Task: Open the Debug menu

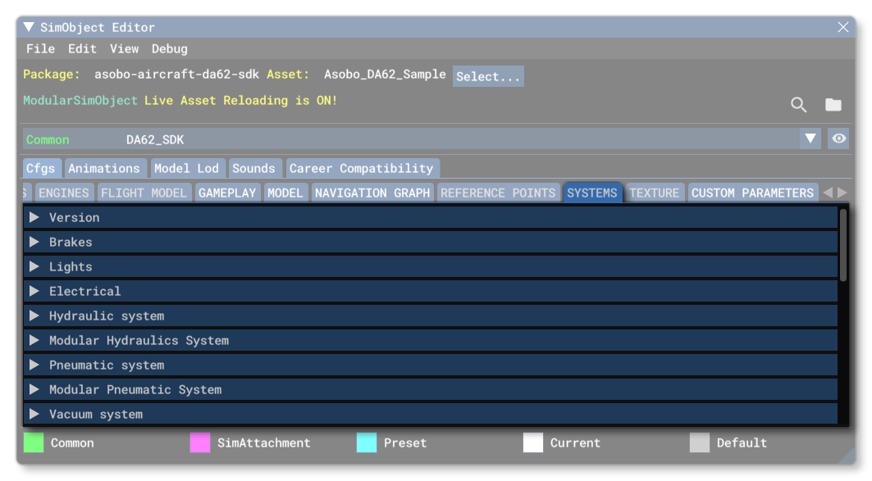Action: point(170,48)
